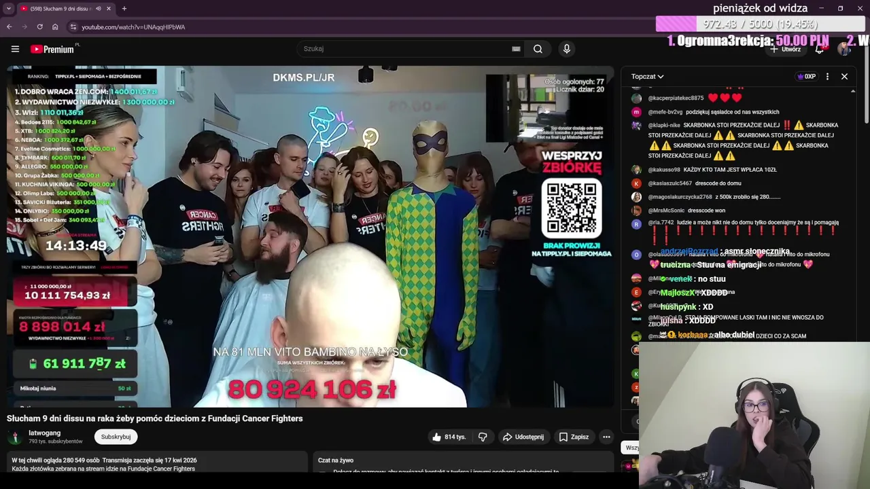870x489 pixels.
Task: Click the live stream video player
Action: point(311,236)
